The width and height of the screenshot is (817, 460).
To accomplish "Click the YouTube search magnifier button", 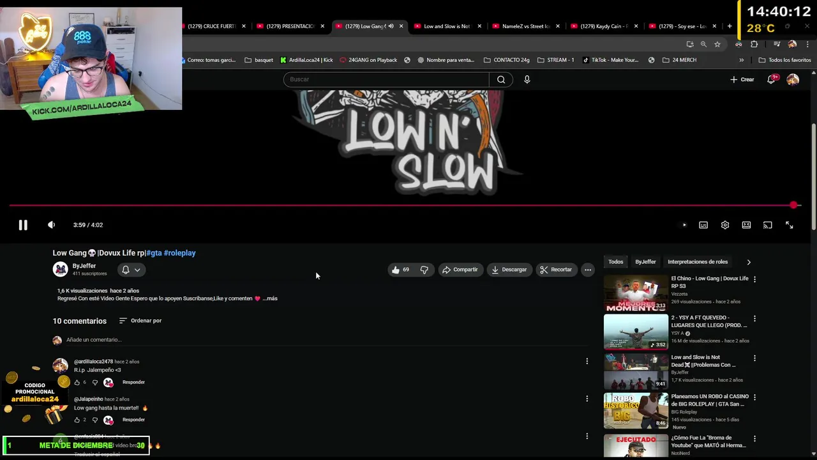I will pos(501,79).
